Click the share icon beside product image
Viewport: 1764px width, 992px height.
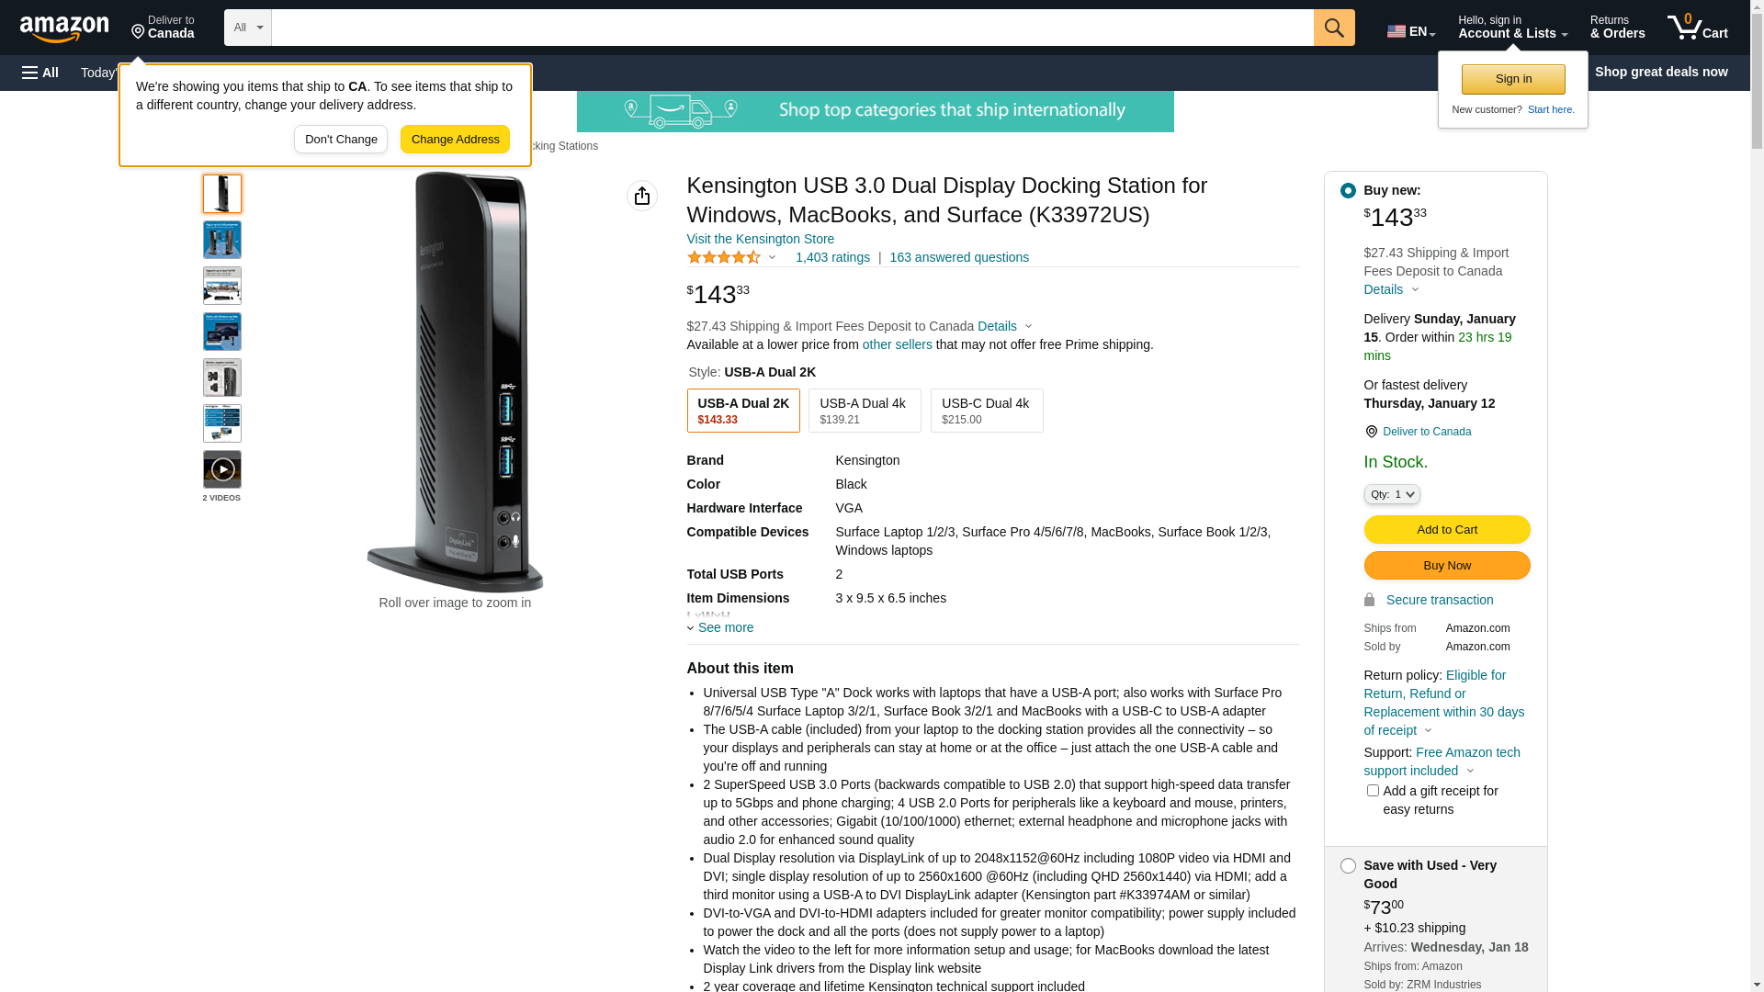642,196
